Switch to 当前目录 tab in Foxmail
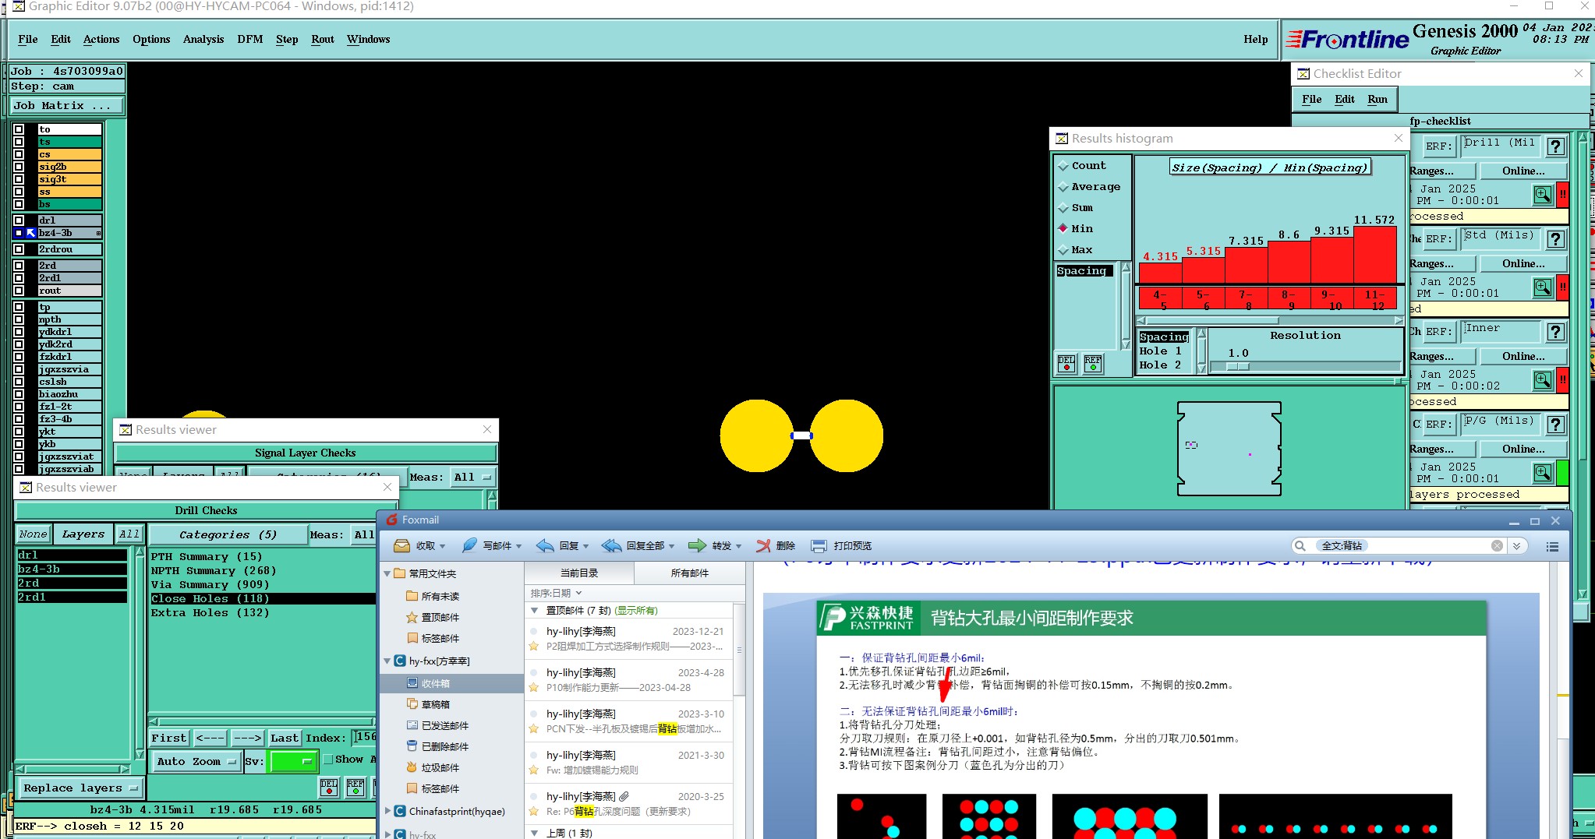The height and width of the screenshot is (839, 1595). tap(579, 573)
